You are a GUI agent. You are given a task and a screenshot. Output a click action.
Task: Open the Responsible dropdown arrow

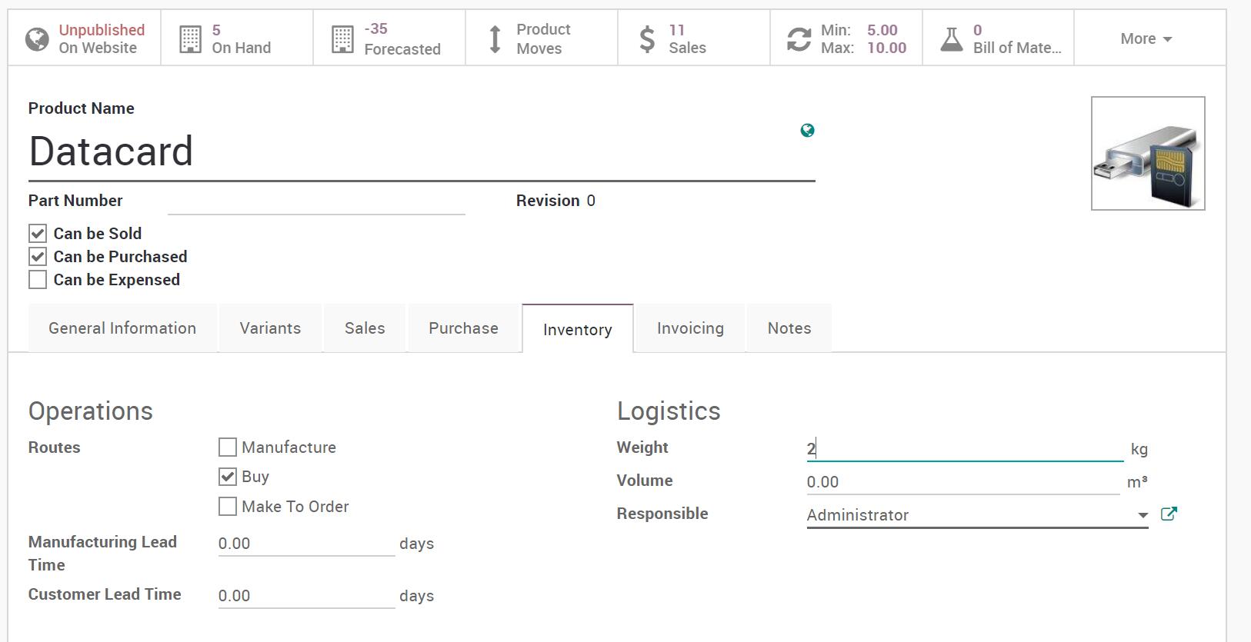click(1143, 515)
